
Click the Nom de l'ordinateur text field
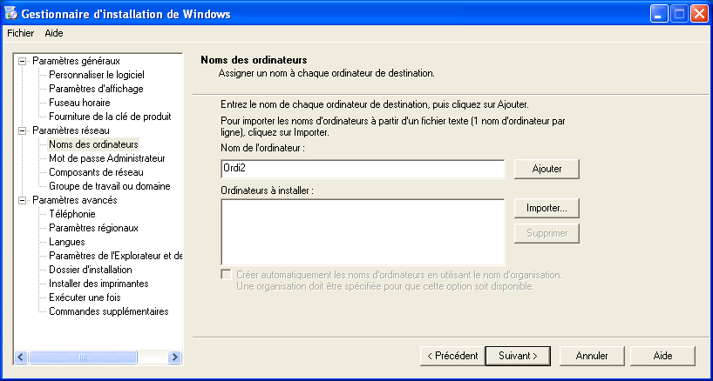pos(363,169)
